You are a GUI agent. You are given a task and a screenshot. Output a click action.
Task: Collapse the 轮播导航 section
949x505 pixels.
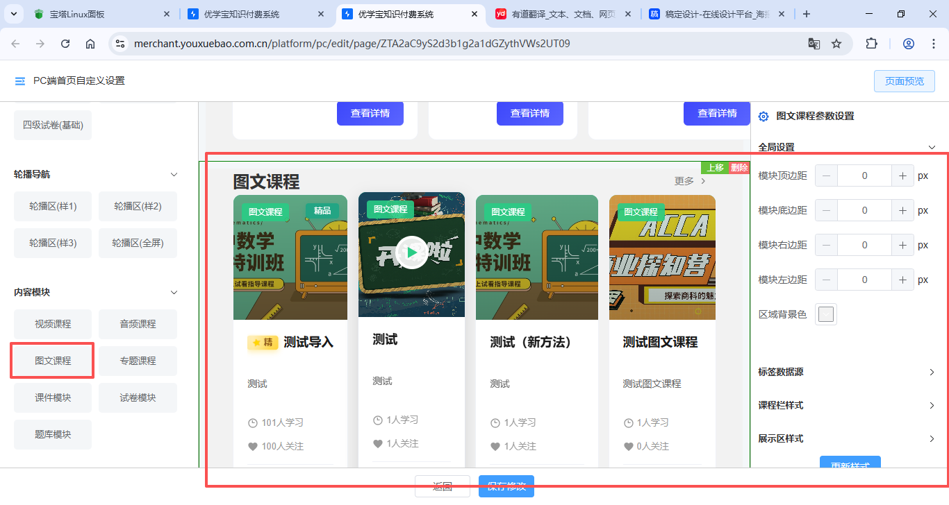click(x=174, y=175)
